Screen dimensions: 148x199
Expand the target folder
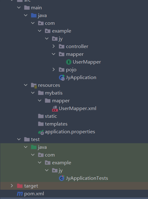pyautogui.click(x=12, y=186)
